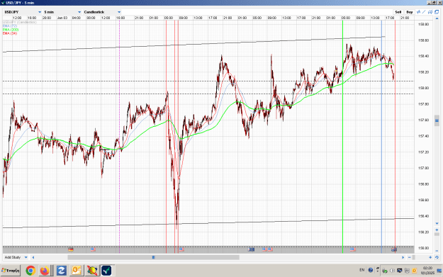
Task: Open the Candlestick chart type dropdown
Action: click(x=102, y=12)
